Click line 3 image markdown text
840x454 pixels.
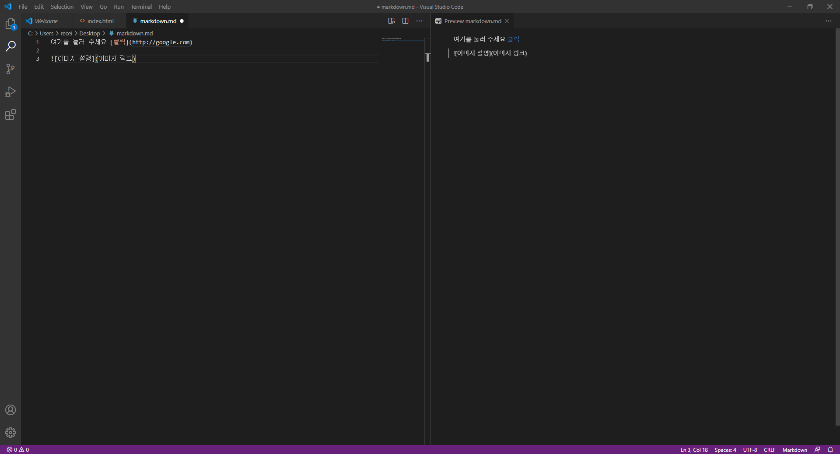(x=93, y=59)
